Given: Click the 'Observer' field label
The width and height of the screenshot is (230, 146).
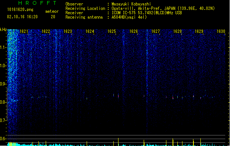Looking at the screenshot, I should click(74, 4).
